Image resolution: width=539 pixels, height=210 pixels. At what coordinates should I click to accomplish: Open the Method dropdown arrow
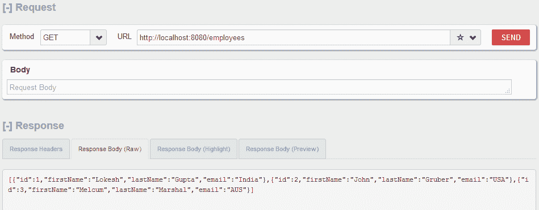pos(99,37)
